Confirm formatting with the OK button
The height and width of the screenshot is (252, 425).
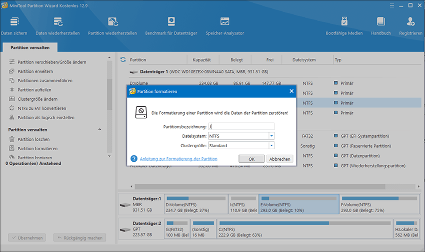click(x=251, y=159)
